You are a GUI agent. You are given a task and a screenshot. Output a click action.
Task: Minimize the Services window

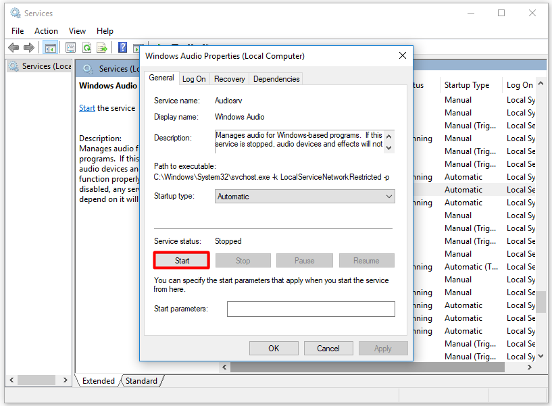pyautogui.click(x=471, y=14)
